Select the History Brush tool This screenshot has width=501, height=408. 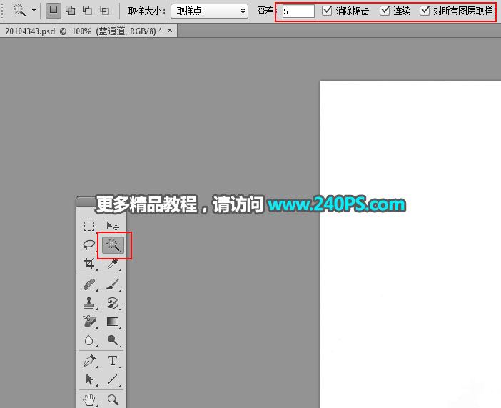tap(113, 303)
